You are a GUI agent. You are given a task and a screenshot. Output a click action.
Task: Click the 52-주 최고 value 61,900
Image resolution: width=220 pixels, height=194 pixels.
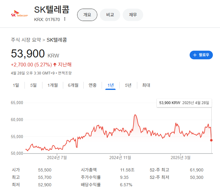click(196, 170)
